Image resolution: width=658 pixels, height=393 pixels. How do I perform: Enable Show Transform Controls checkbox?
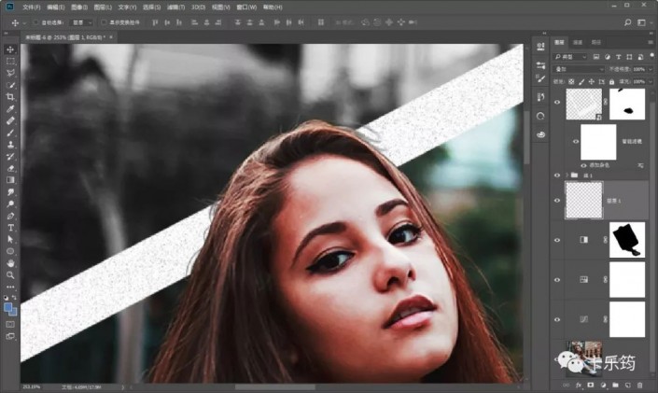pos(104,22)
